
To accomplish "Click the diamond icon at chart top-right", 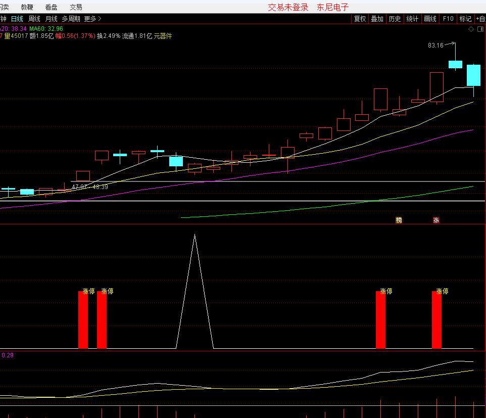I will [471, 29].
